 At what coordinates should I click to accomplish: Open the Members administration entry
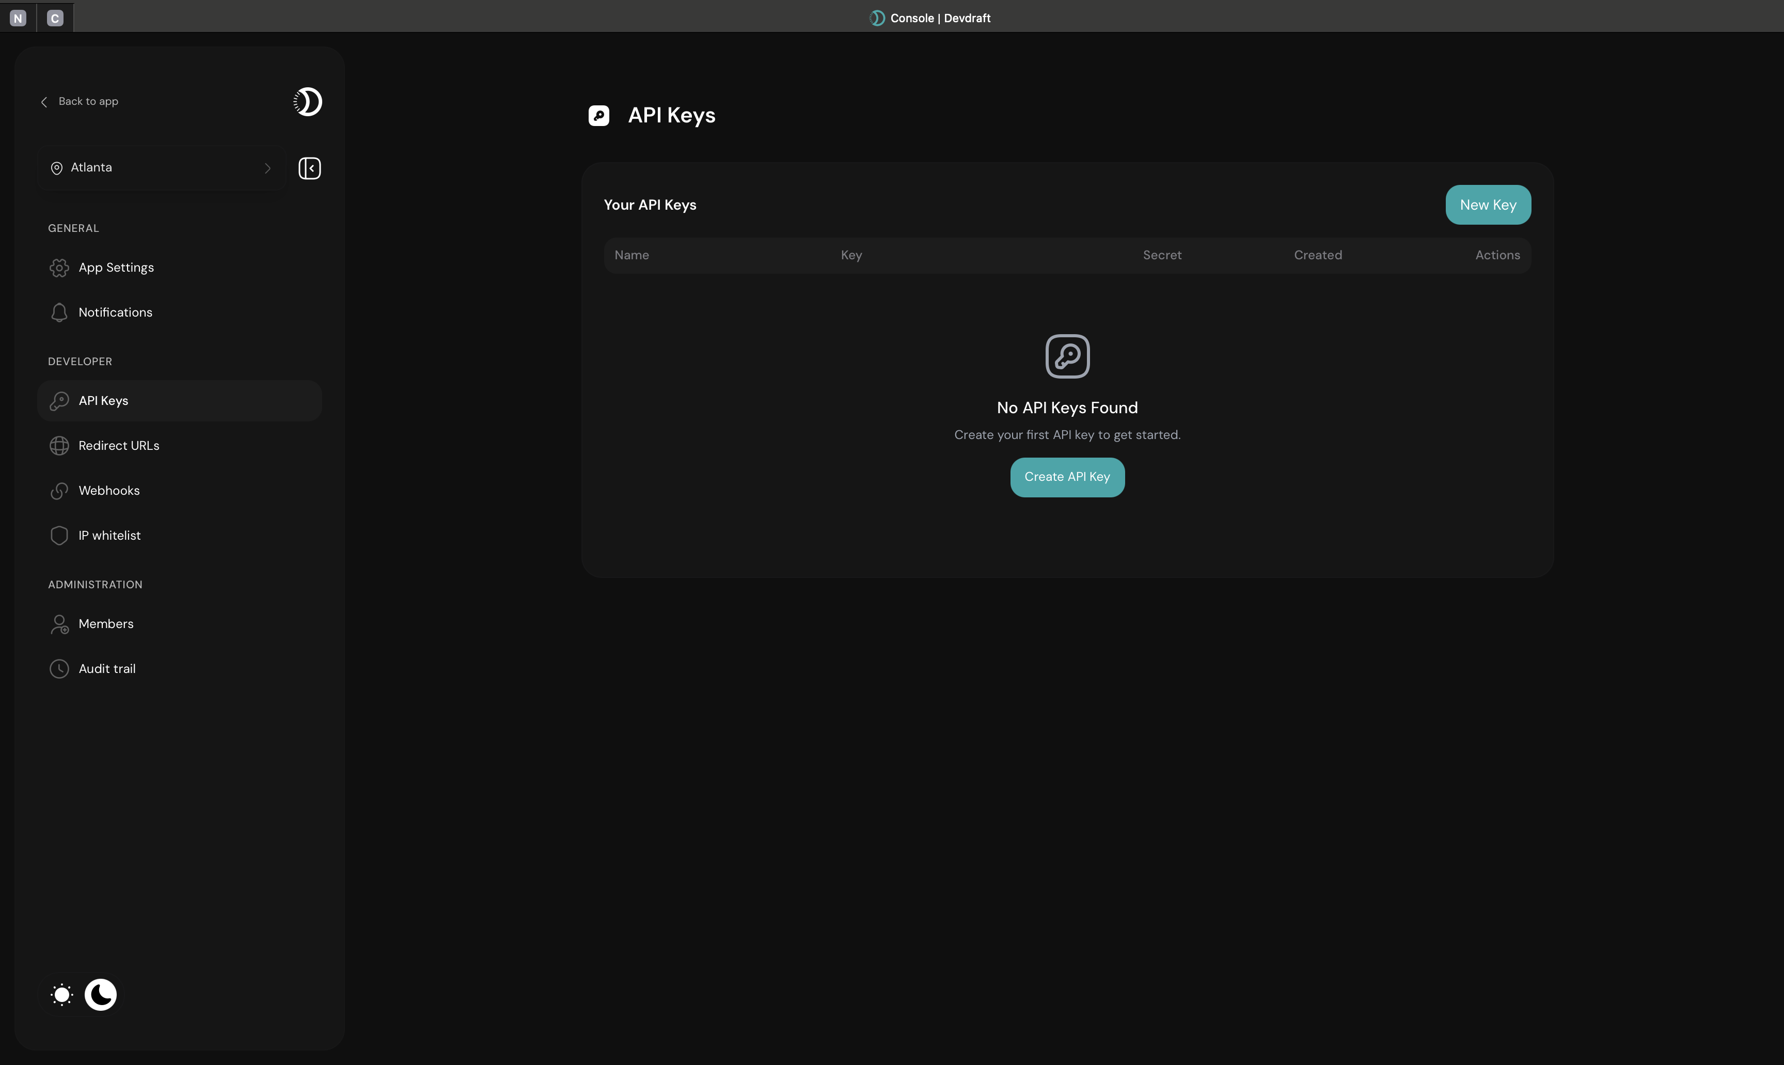[x=106, y=623]
